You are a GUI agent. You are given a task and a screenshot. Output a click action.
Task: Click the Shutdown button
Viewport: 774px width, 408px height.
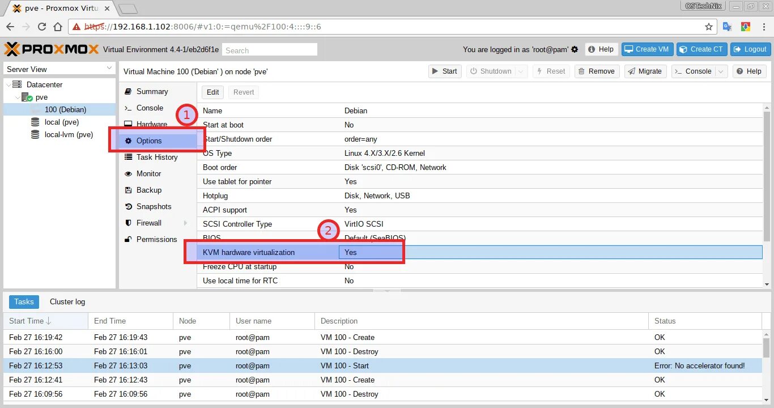[x=491, y=71]
